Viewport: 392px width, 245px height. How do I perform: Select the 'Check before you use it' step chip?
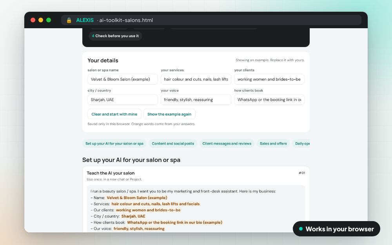point(115,36)
